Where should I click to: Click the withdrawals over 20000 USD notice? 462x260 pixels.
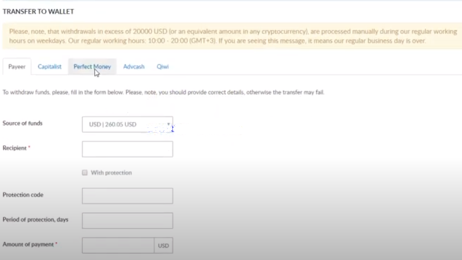click(x=232, y=36)
